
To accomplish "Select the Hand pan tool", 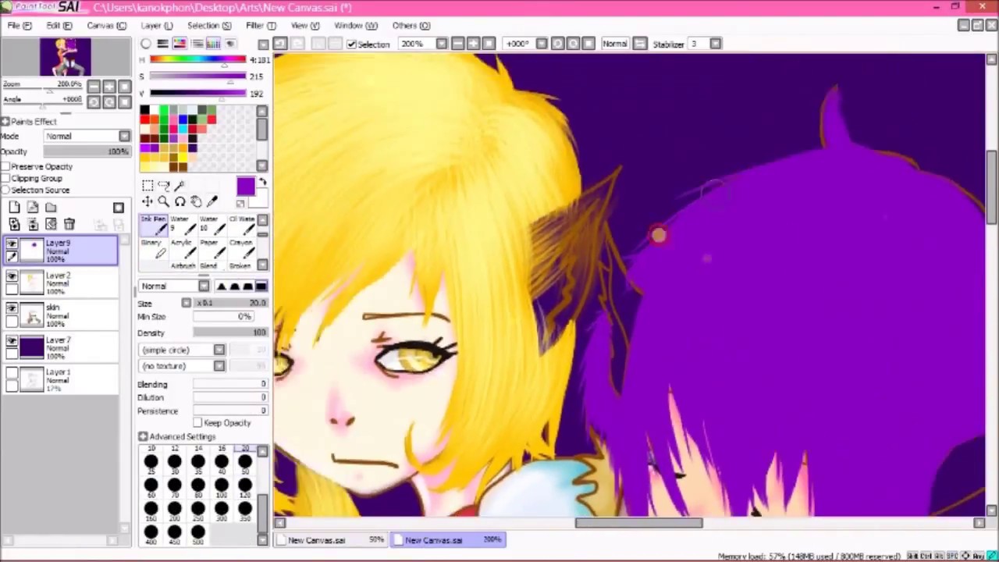I will (x=196, y=201).
